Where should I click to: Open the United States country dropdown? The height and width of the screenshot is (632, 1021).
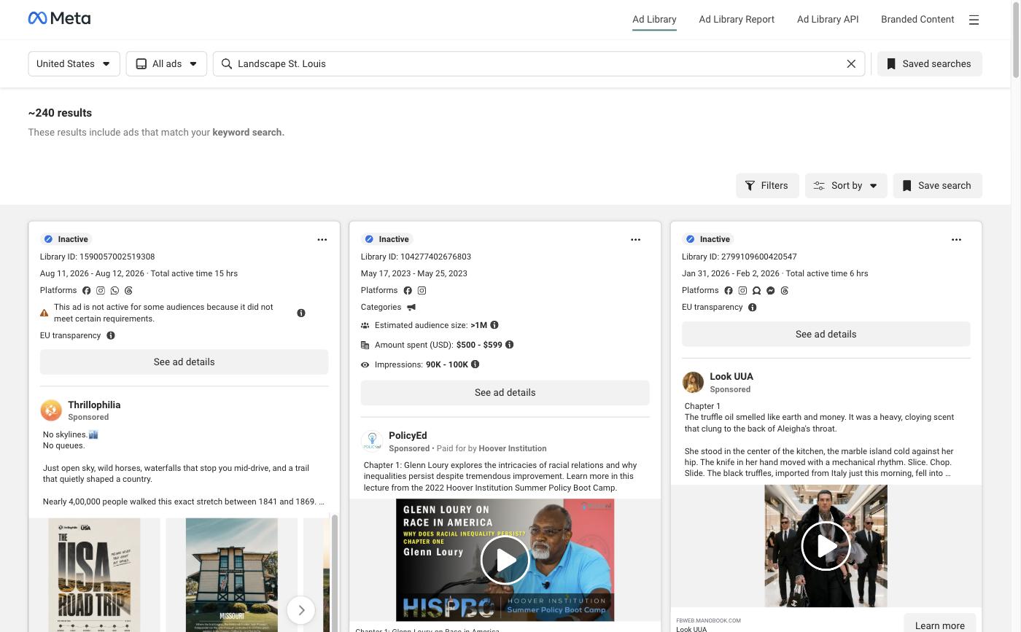74,64
